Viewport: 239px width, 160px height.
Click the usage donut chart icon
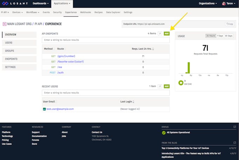click(181, 83)
